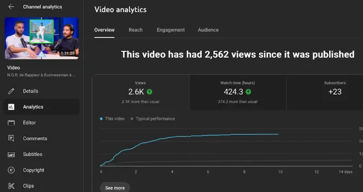
Task: Open the Clips scissors icon
Action: coord(11,186)
